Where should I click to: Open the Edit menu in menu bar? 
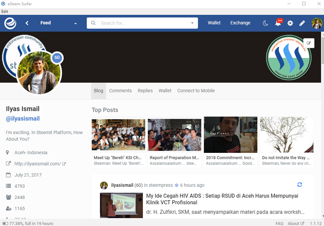click(x=4, y=12)
